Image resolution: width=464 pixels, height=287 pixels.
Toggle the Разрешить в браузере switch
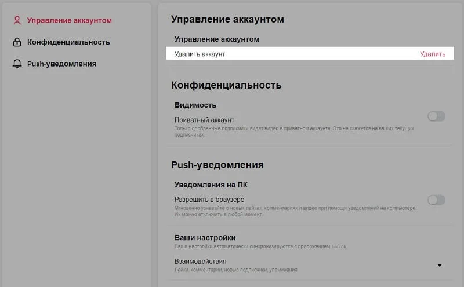pos(436,200)
